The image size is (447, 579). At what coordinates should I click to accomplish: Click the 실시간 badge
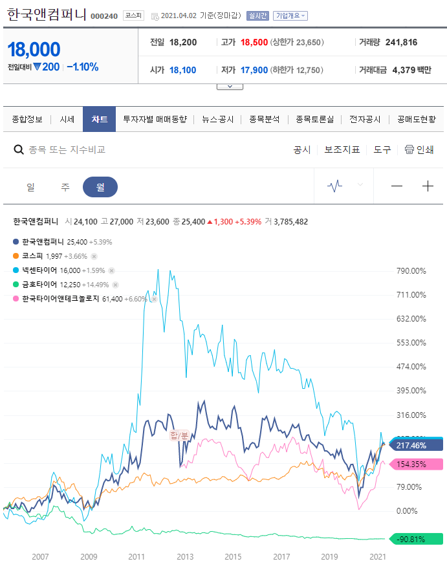coord(257,16)
